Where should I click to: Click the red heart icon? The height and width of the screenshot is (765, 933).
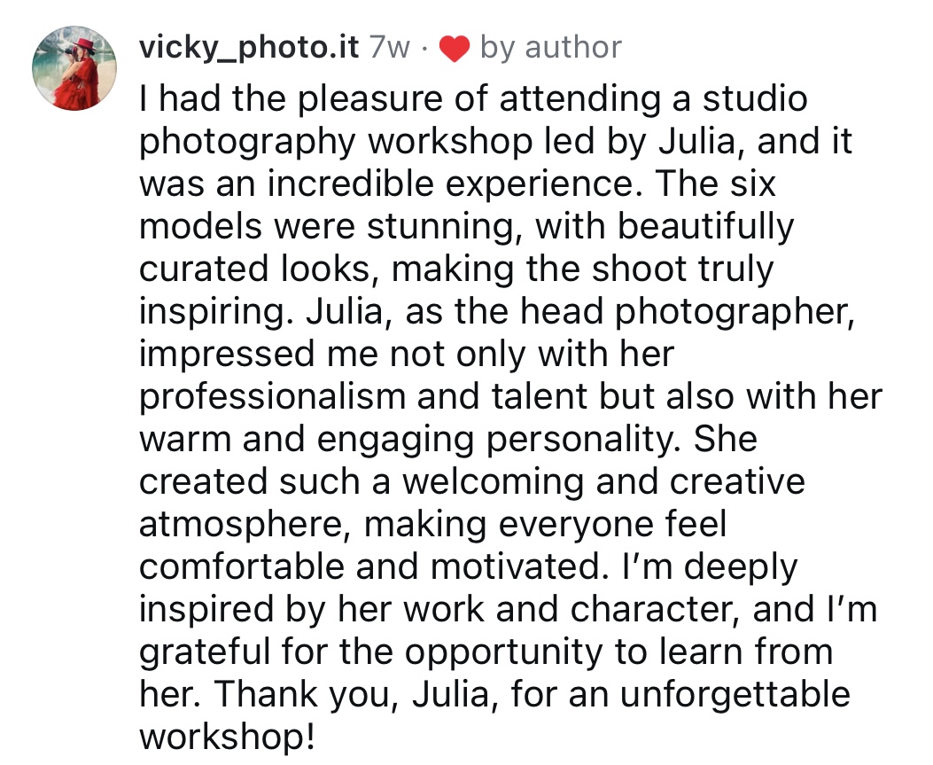[x=454, y=49]
